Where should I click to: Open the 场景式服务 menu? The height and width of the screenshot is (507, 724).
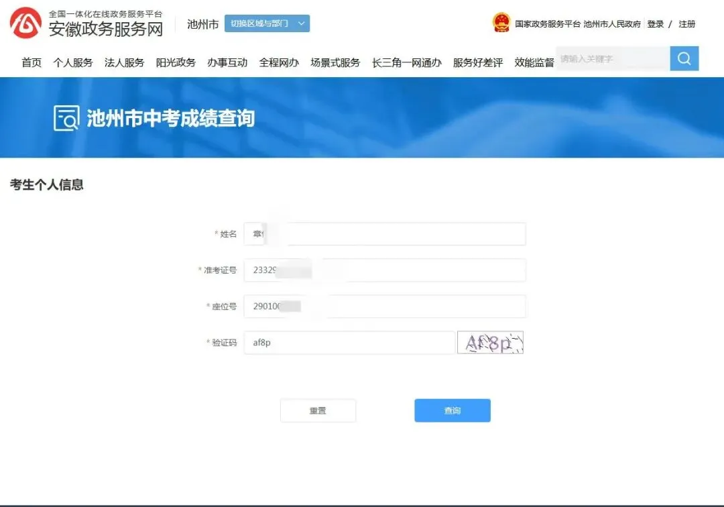pos(335,62)
